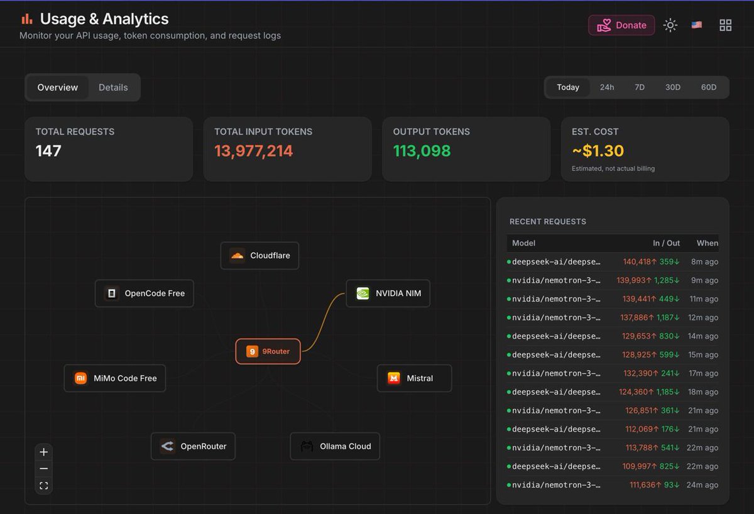Open language selector US flag
The height and width of the screenshot is (514, 754).
[697, 25]
